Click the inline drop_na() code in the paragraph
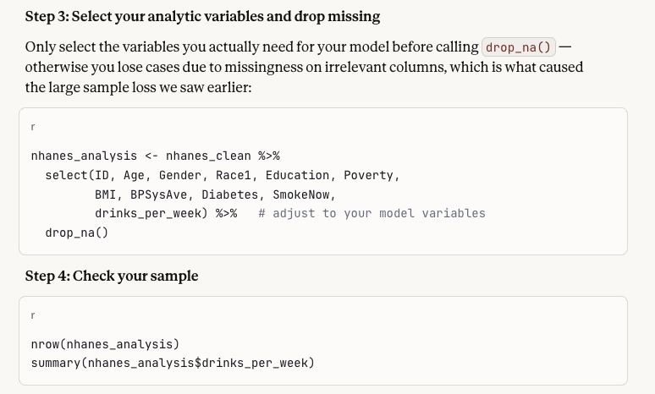655x394 pixels. [x=518, y=47]
